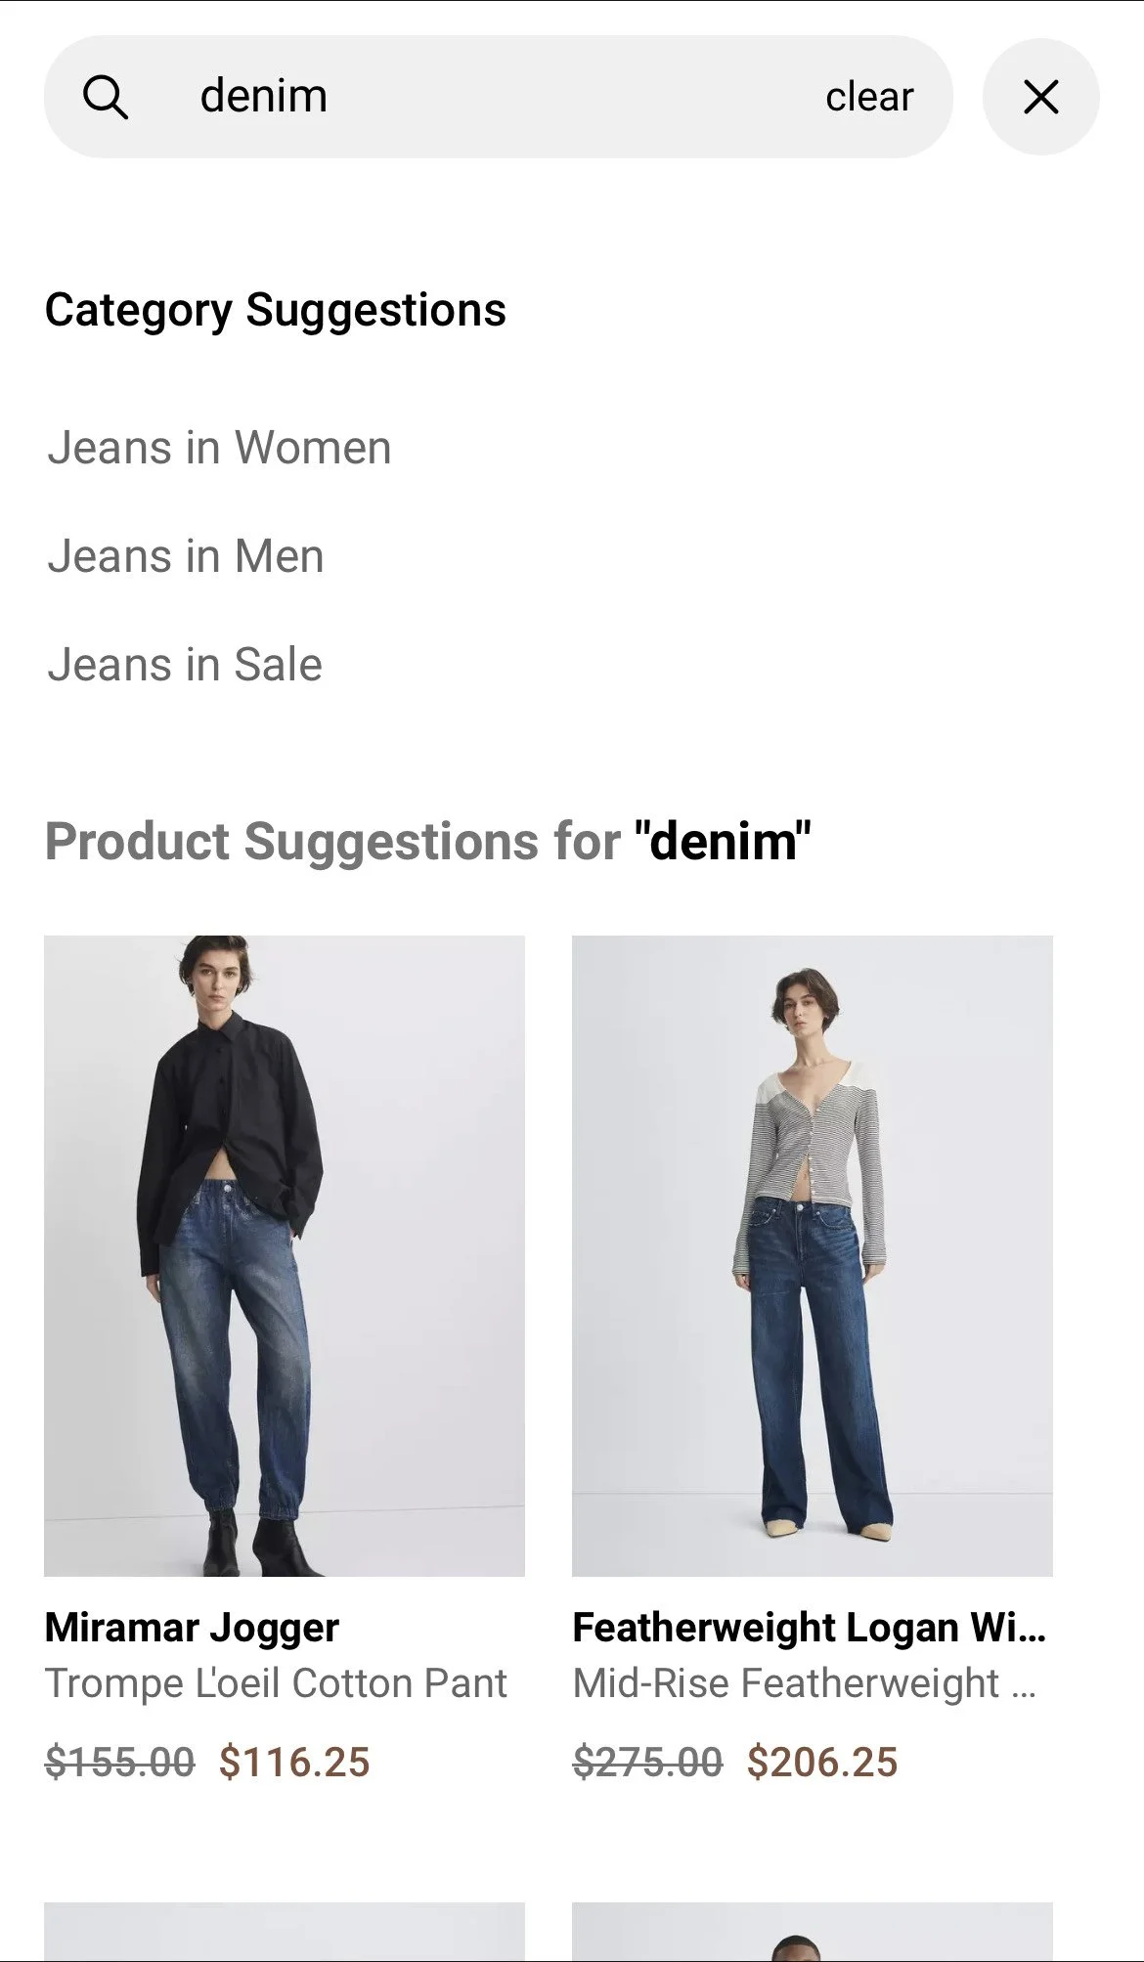Tap Mid-Rise Featherweight description text

tap(805, 1683)
